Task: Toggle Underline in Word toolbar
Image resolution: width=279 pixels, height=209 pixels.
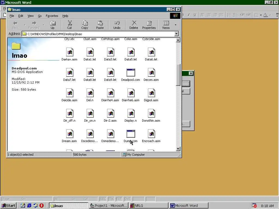Action: coord(195,15)
